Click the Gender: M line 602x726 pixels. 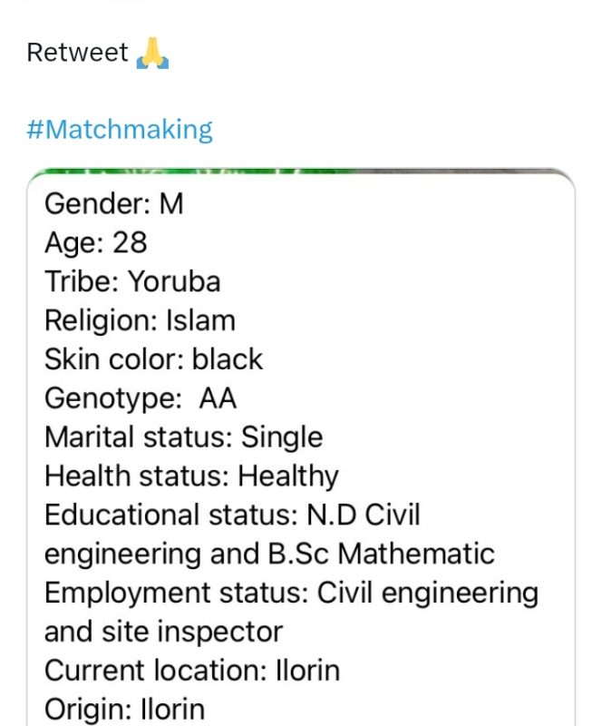click(x=114, y=203)
